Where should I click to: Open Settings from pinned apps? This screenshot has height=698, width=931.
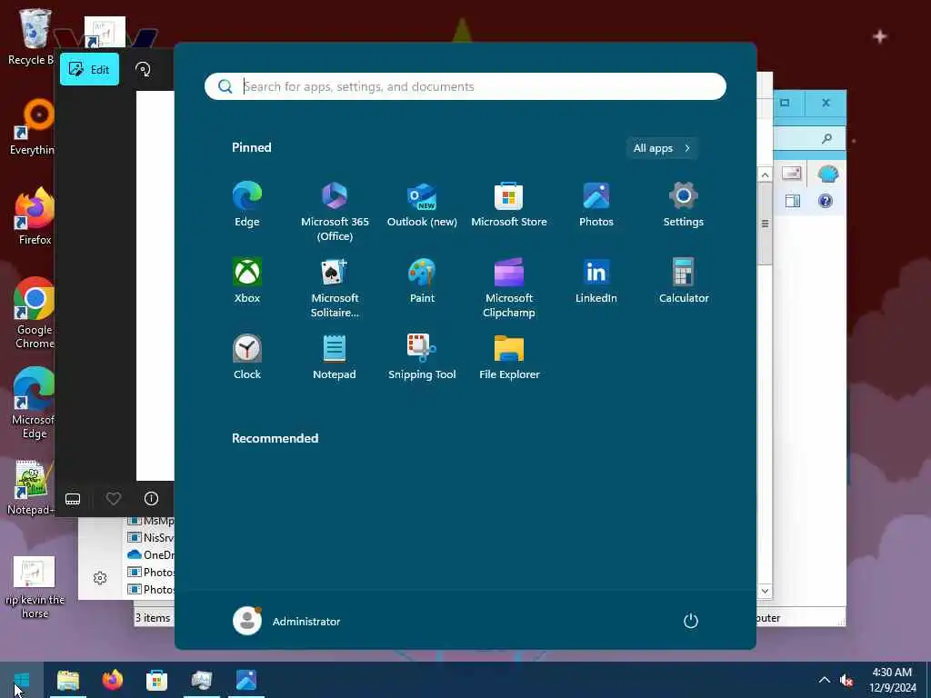pos(684,204)
